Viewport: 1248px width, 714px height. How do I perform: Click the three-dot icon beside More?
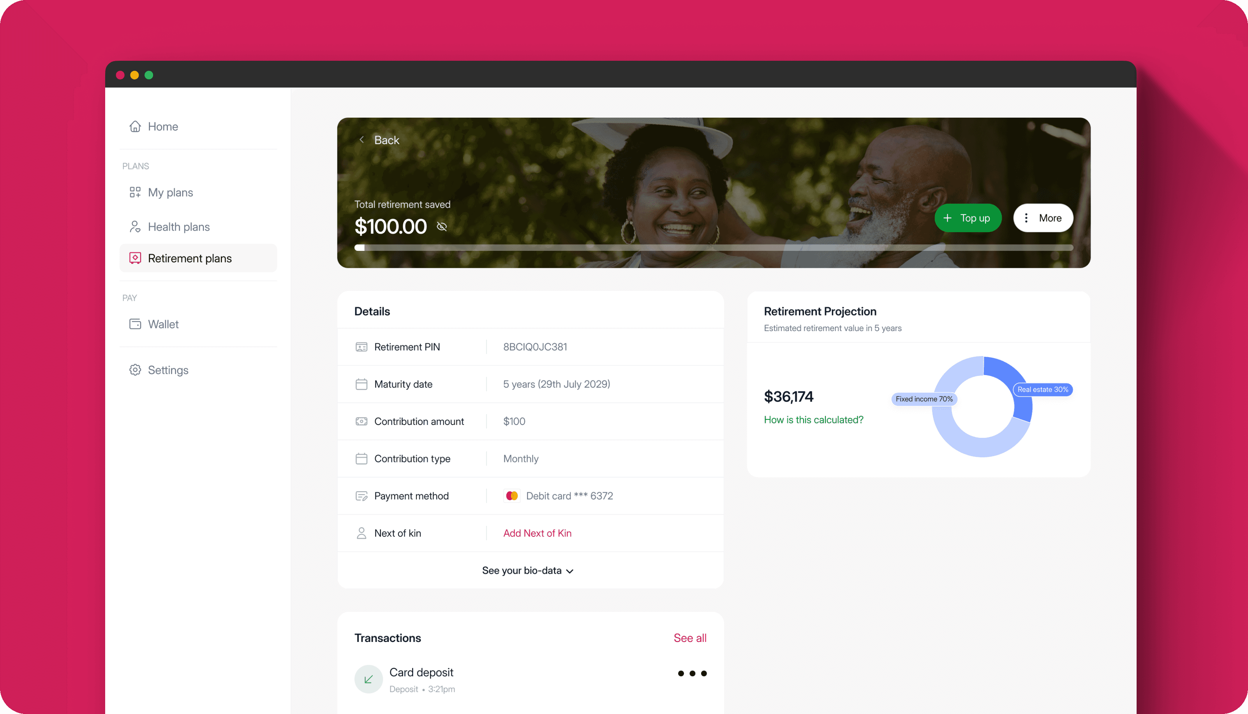pos(1026,218)
